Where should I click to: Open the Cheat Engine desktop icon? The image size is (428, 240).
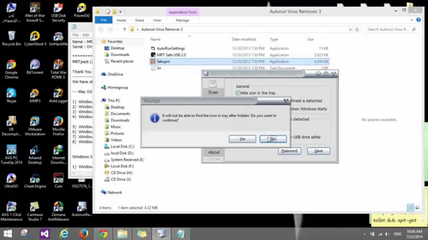point(35,181)
